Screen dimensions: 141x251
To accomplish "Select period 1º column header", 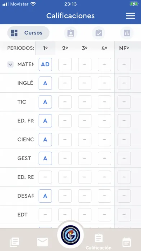I will click(x=45, y=48).
